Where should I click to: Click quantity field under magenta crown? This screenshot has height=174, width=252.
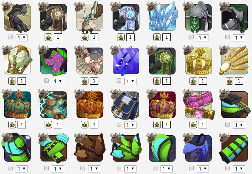click(x=167, y=125)
